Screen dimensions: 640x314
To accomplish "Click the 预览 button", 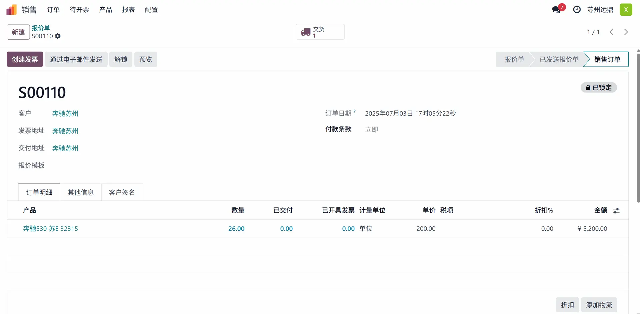I will tap(146, 59).
